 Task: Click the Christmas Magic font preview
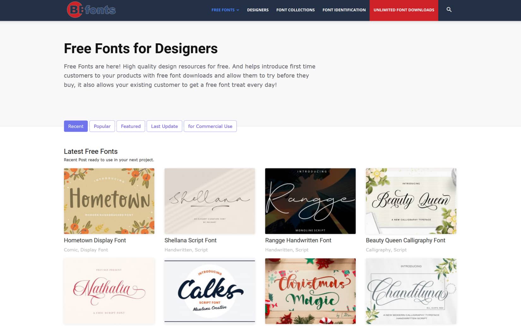(x=310, y=291)
